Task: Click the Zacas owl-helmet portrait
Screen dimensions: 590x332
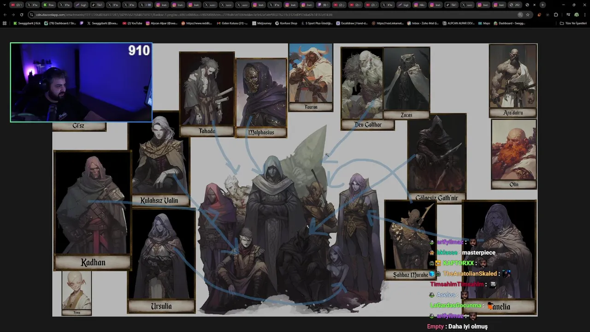Action: click(407, 83)
